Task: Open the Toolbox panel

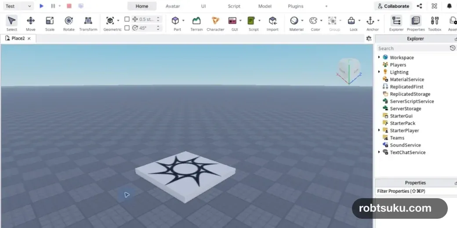Action: pyautogui.click(x=435, y=23)
